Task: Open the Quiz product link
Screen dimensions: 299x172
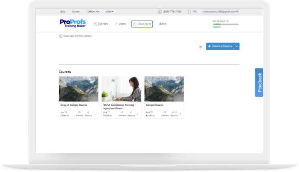Action: (62, 12)
